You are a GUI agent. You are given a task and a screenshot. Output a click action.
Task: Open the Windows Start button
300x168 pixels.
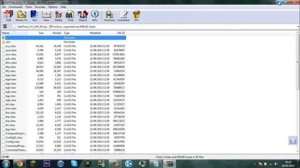point(6,164)
